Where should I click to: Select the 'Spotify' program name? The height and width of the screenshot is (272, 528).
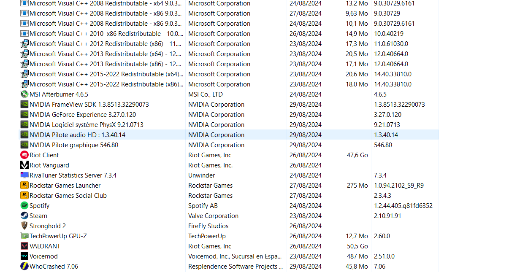point(40,206)
